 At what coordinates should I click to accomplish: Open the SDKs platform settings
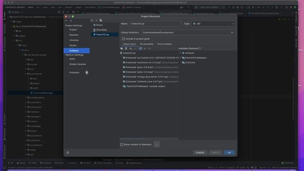[x=72, y=59]
